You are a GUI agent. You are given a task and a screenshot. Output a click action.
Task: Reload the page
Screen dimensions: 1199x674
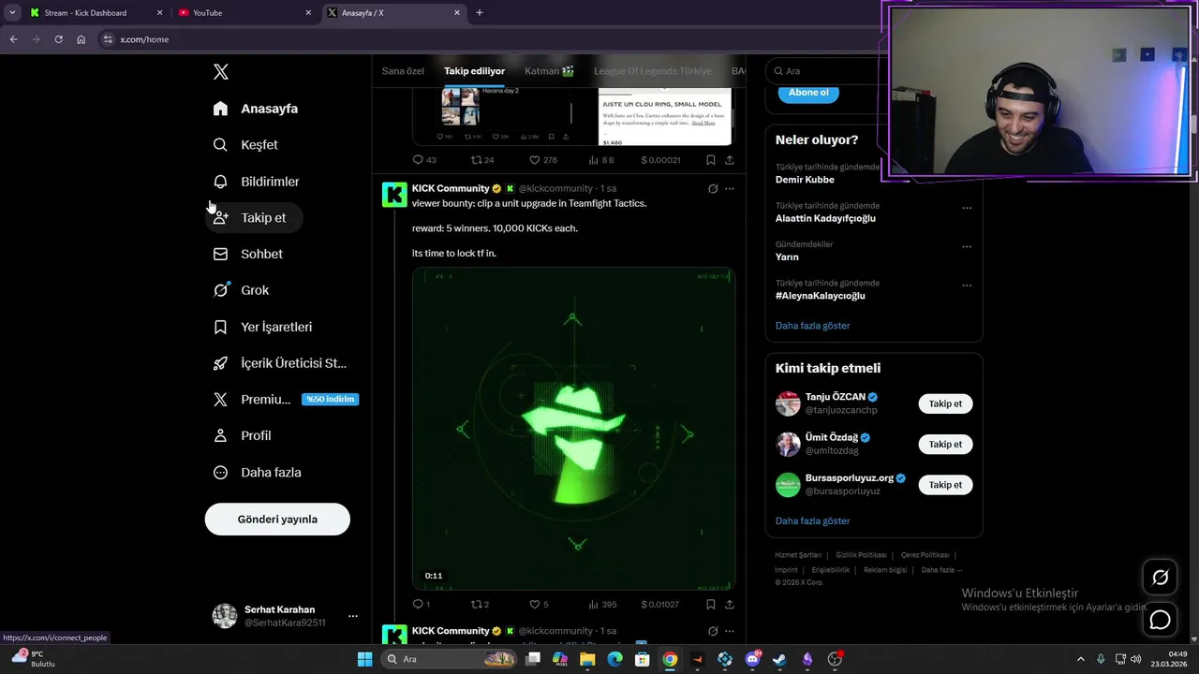(x=58, y=39)
